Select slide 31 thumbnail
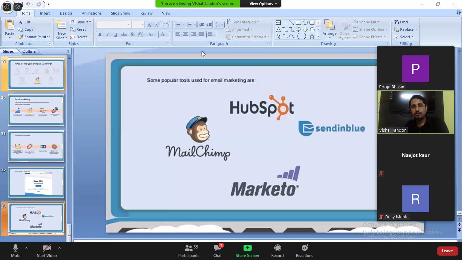This screenshot has width=462, height=260. [x=36, y=146]
